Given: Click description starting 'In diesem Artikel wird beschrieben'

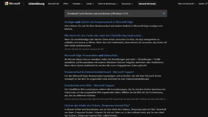Looking at the screenshot, I should click(115, 112).
